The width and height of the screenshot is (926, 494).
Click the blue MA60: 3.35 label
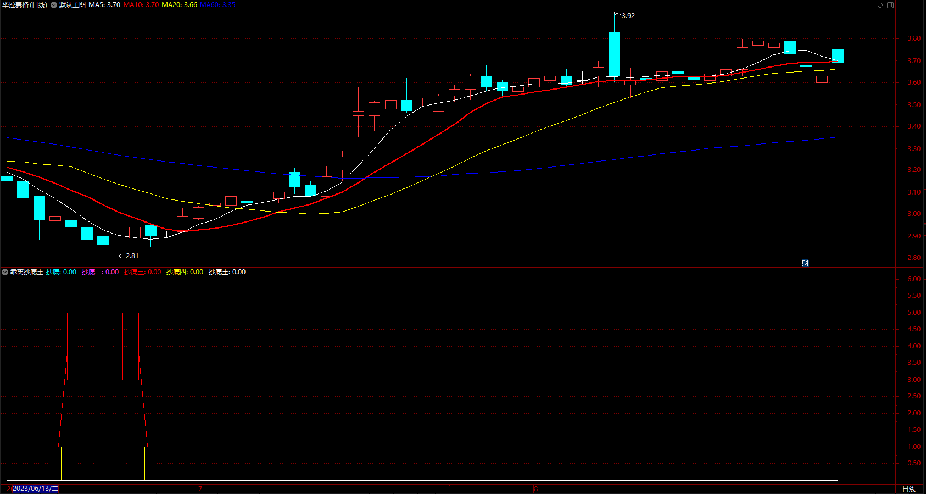point(217,5)
